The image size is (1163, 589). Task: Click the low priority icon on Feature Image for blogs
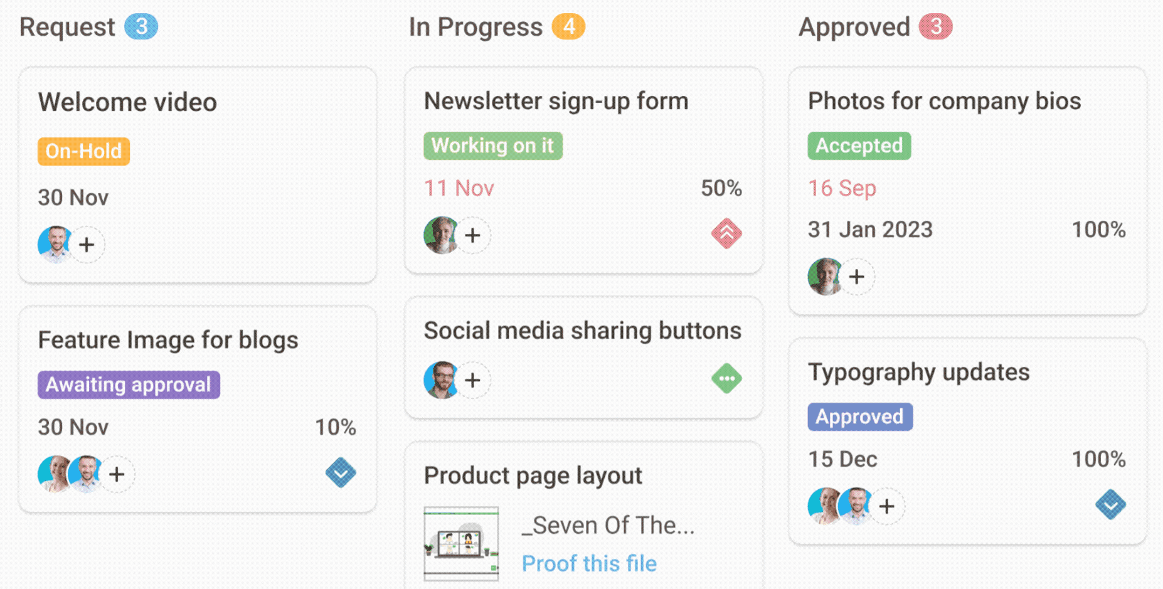point(341,473)
